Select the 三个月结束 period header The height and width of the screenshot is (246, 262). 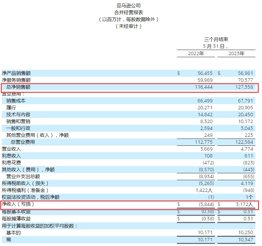point(216,40)
